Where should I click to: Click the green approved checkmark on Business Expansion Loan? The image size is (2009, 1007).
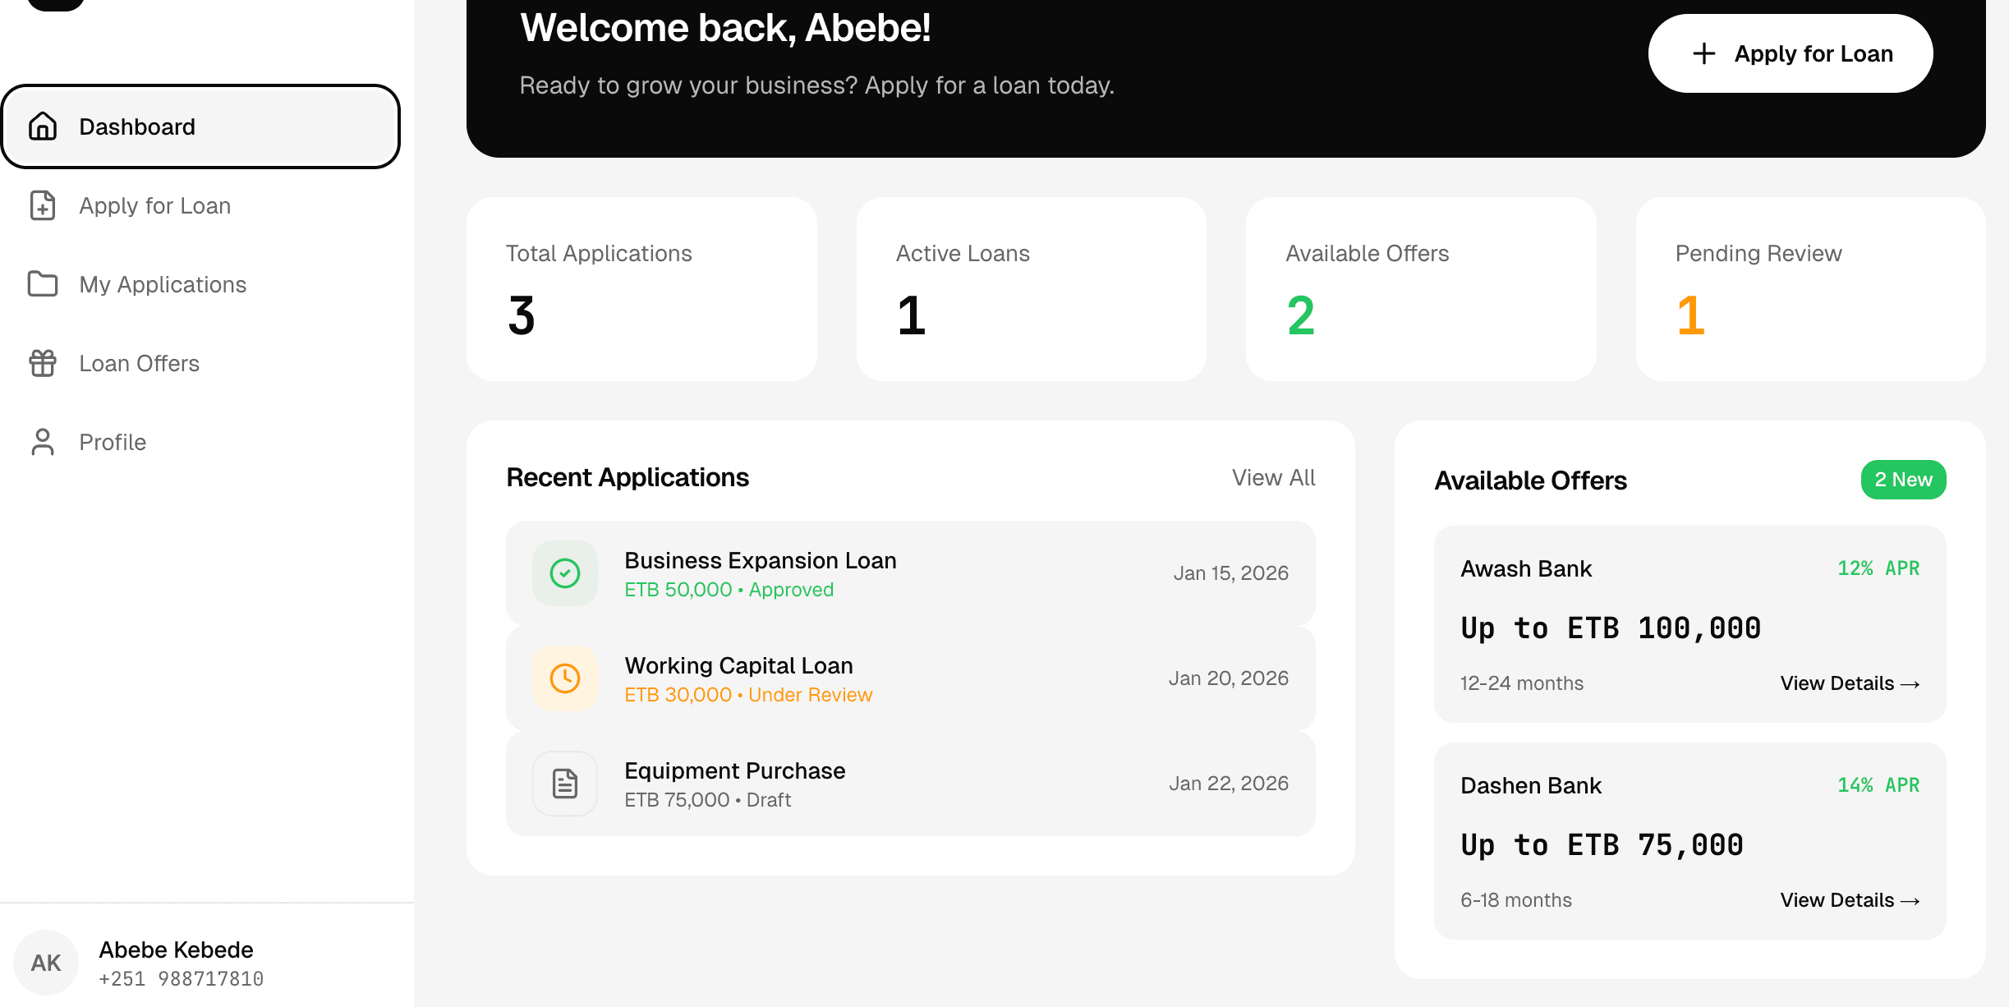[564, 572]
